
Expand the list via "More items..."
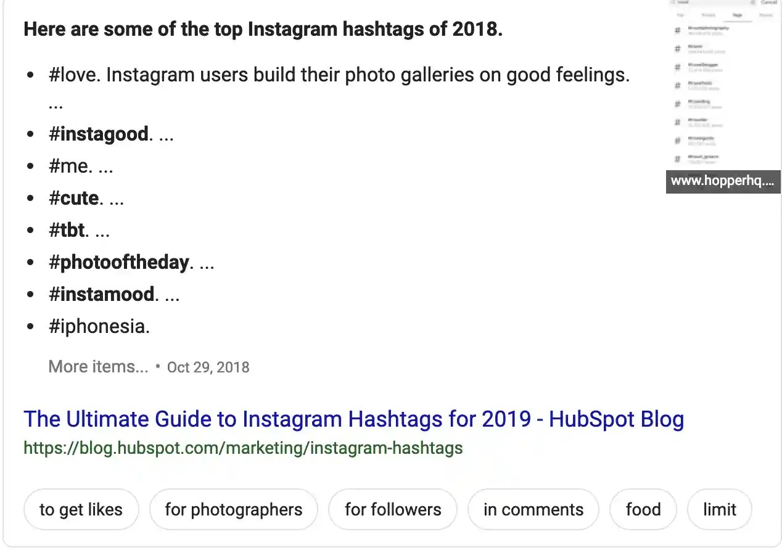98,367
